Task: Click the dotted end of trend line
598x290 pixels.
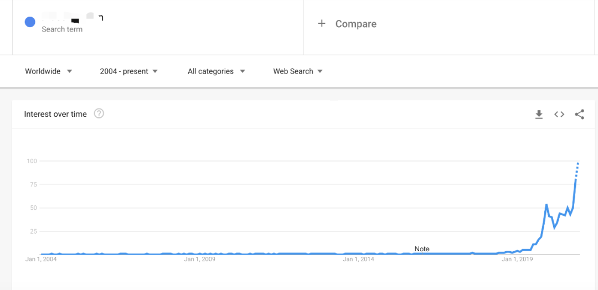Action: tap(577, 168)
